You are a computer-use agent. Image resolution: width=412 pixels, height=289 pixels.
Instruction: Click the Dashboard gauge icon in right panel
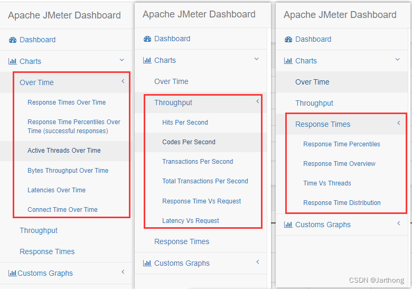click(x=288, y=40)
